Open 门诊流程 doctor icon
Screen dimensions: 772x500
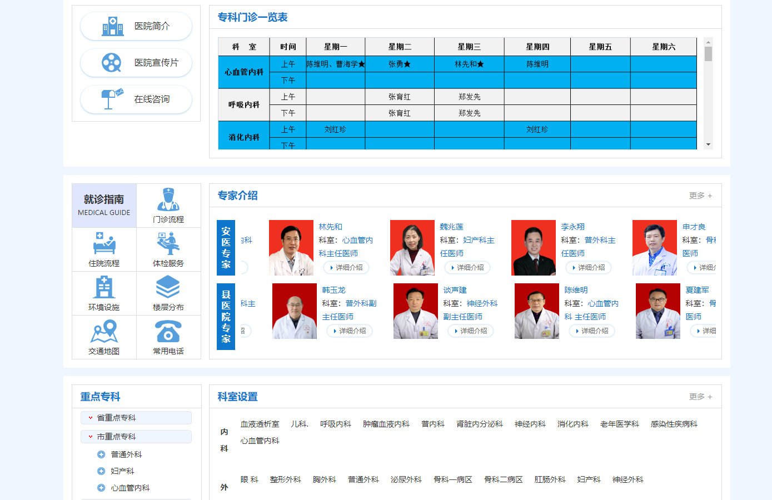point(168,199)
